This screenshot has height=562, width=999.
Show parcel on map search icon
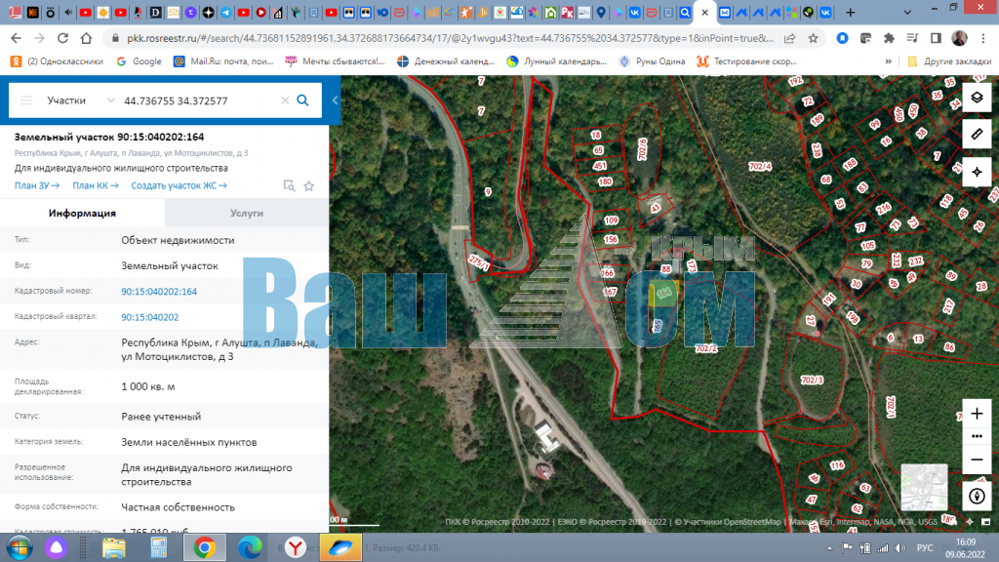[289, 186]
